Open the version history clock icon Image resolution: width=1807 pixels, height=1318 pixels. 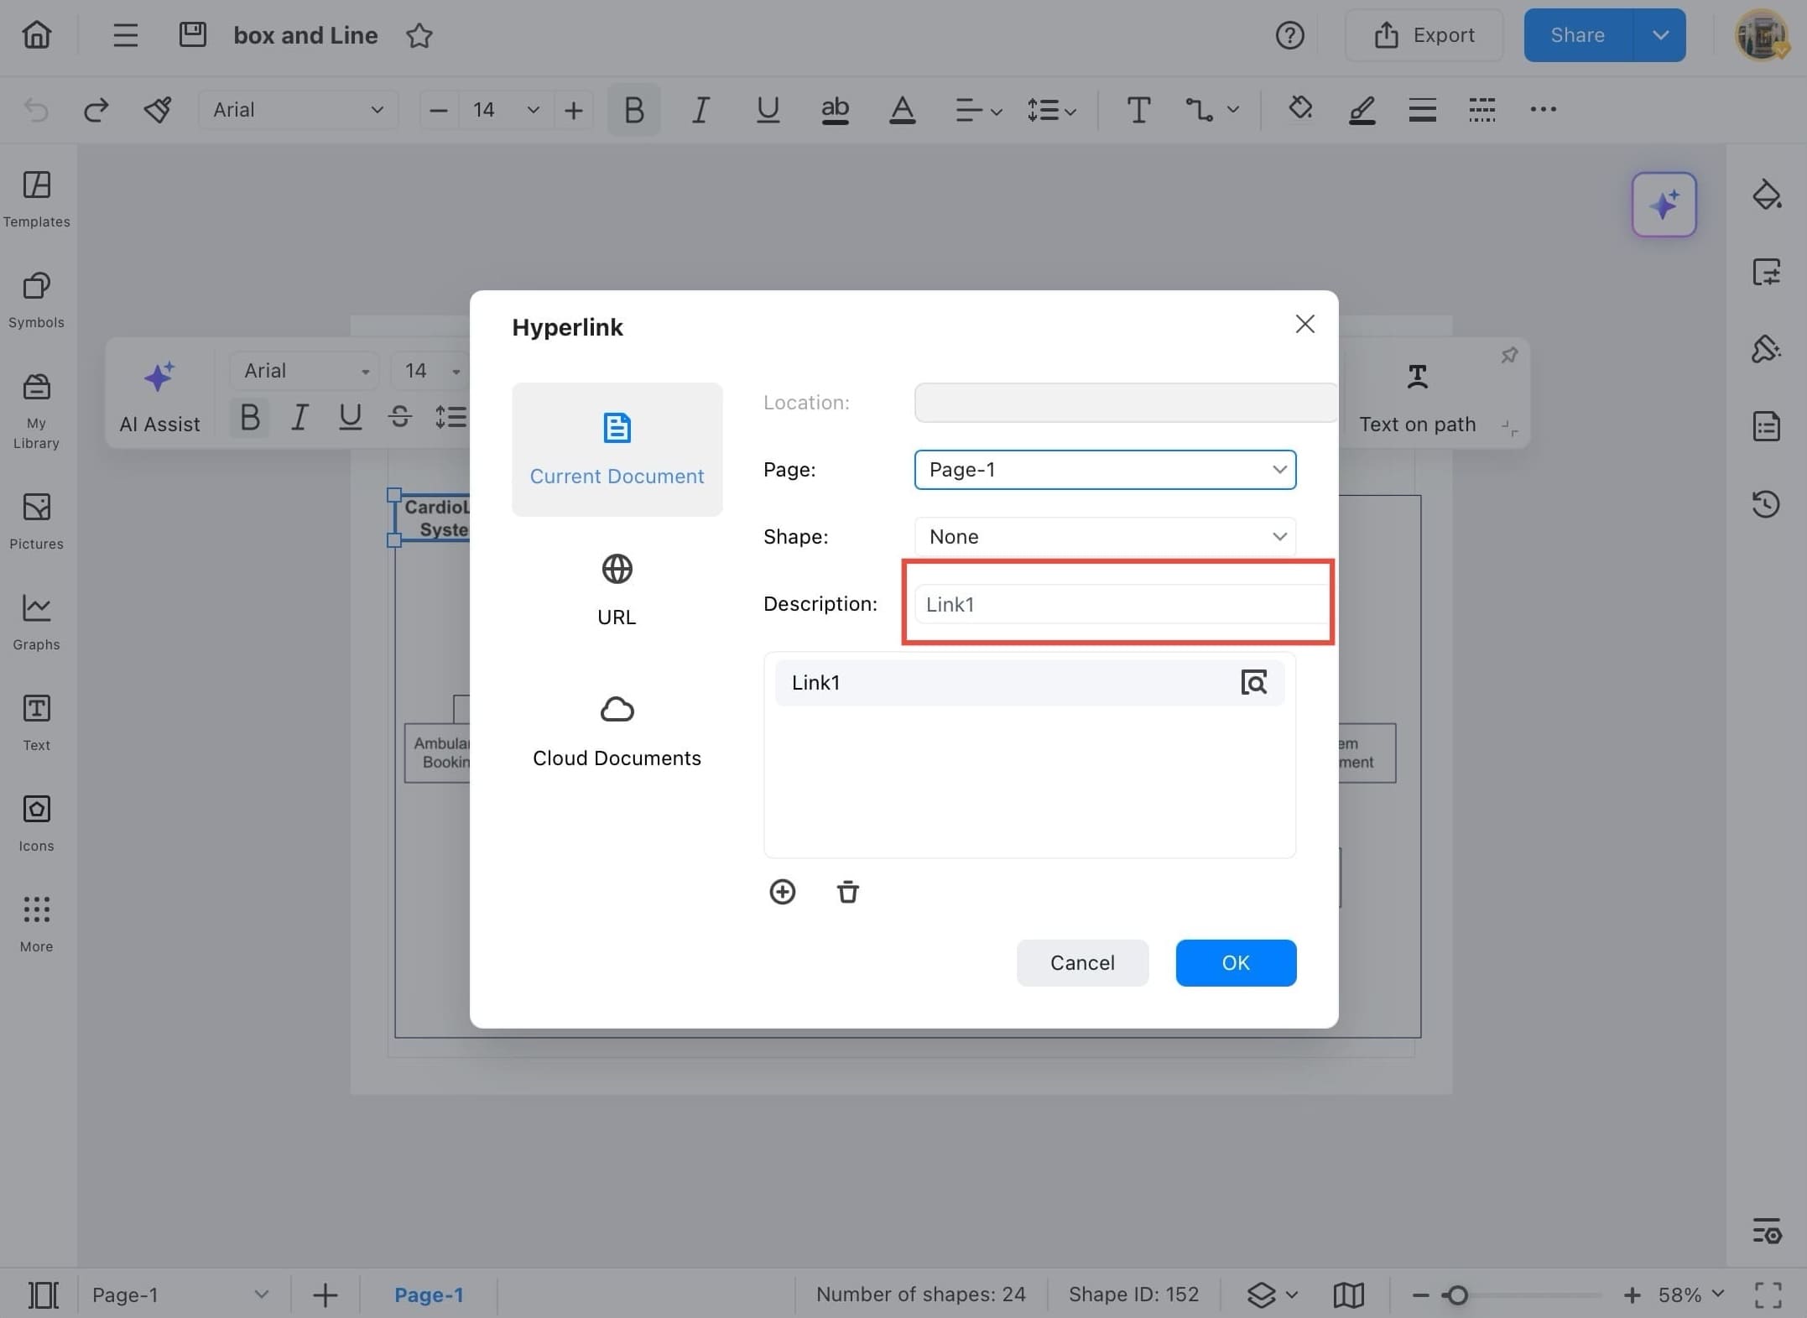click(1766, 503)
